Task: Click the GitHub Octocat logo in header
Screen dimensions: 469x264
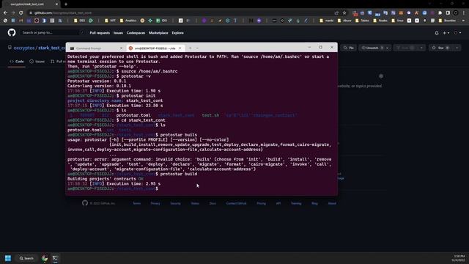Action: click(12, 32)
